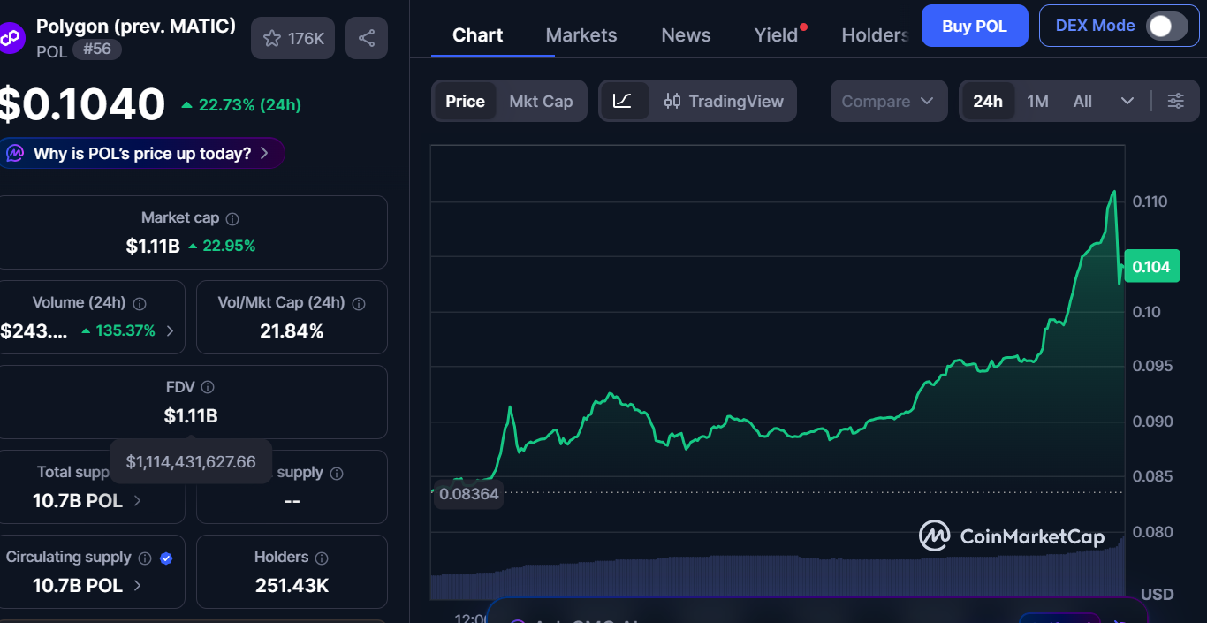
Task: Toggle DEX Mode switch
Action: coord(1166,26)
